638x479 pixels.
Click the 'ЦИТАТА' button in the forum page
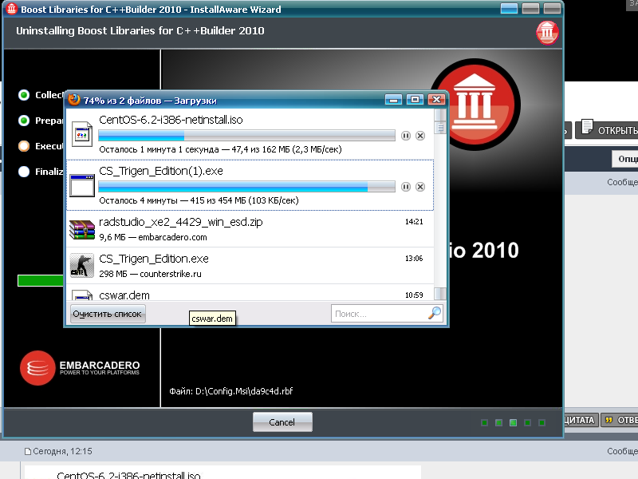(581, 420)
